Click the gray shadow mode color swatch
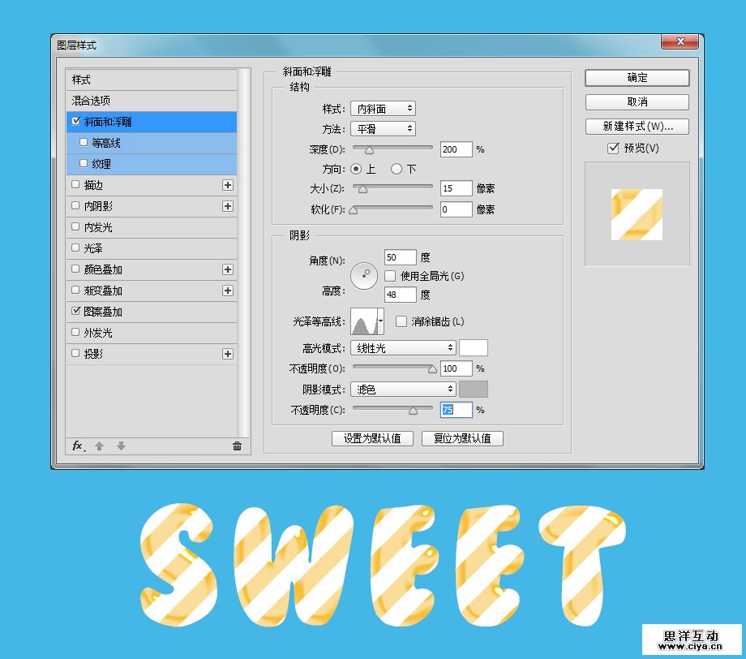The width and height of the screenshot is (746, 659). [474, 390]
